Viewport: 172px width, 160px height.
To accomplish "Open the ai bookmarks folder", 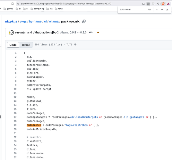I will [18, 9].
